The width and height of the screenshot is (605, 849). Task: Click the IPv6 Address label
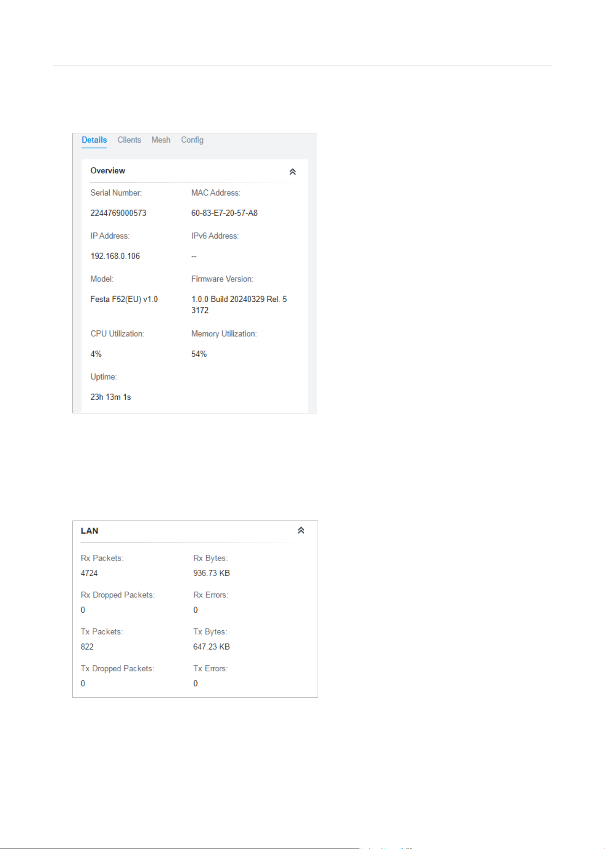215,236
